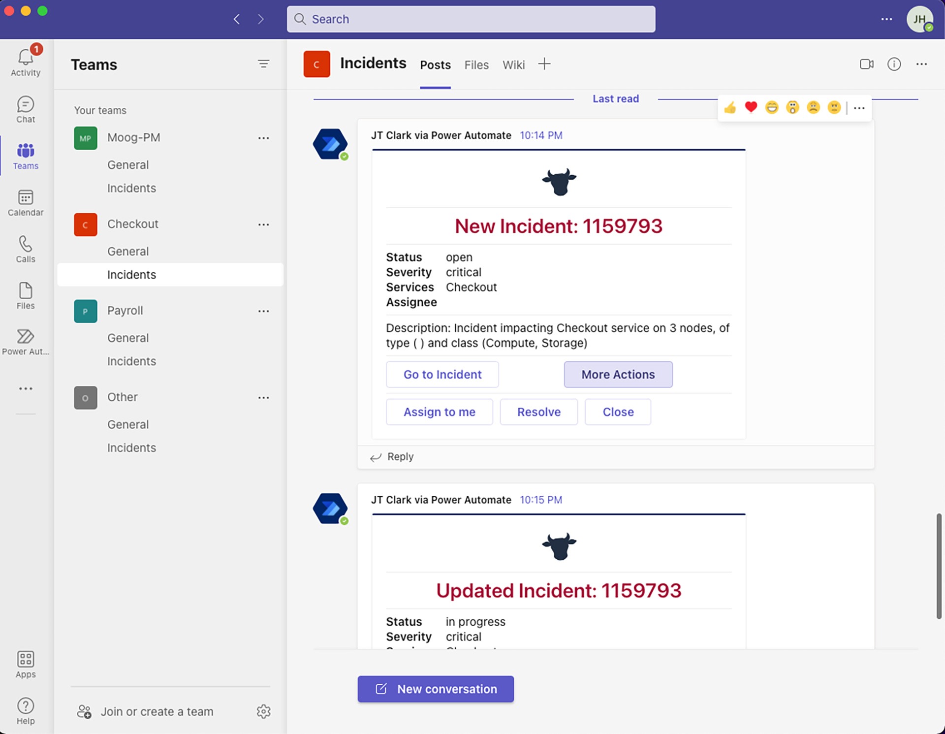The image size is (945, 734).
Task: Go back with the navigation arrow
Action: 237,19
